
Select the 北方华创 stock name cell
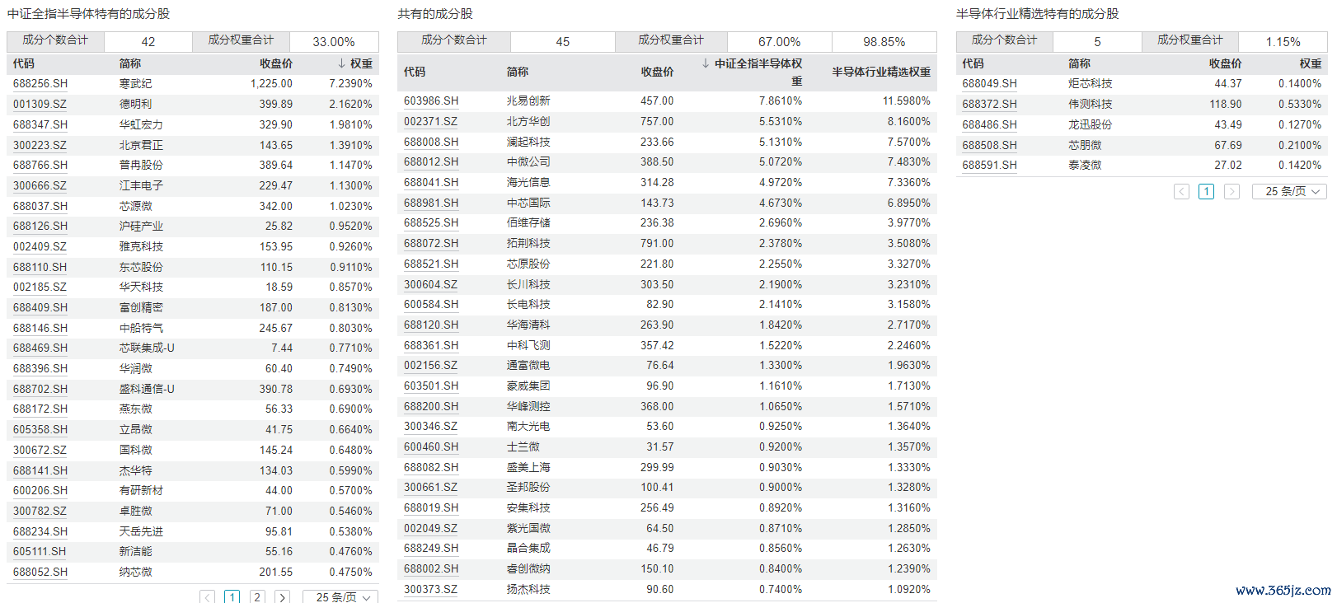click(528, 121)
